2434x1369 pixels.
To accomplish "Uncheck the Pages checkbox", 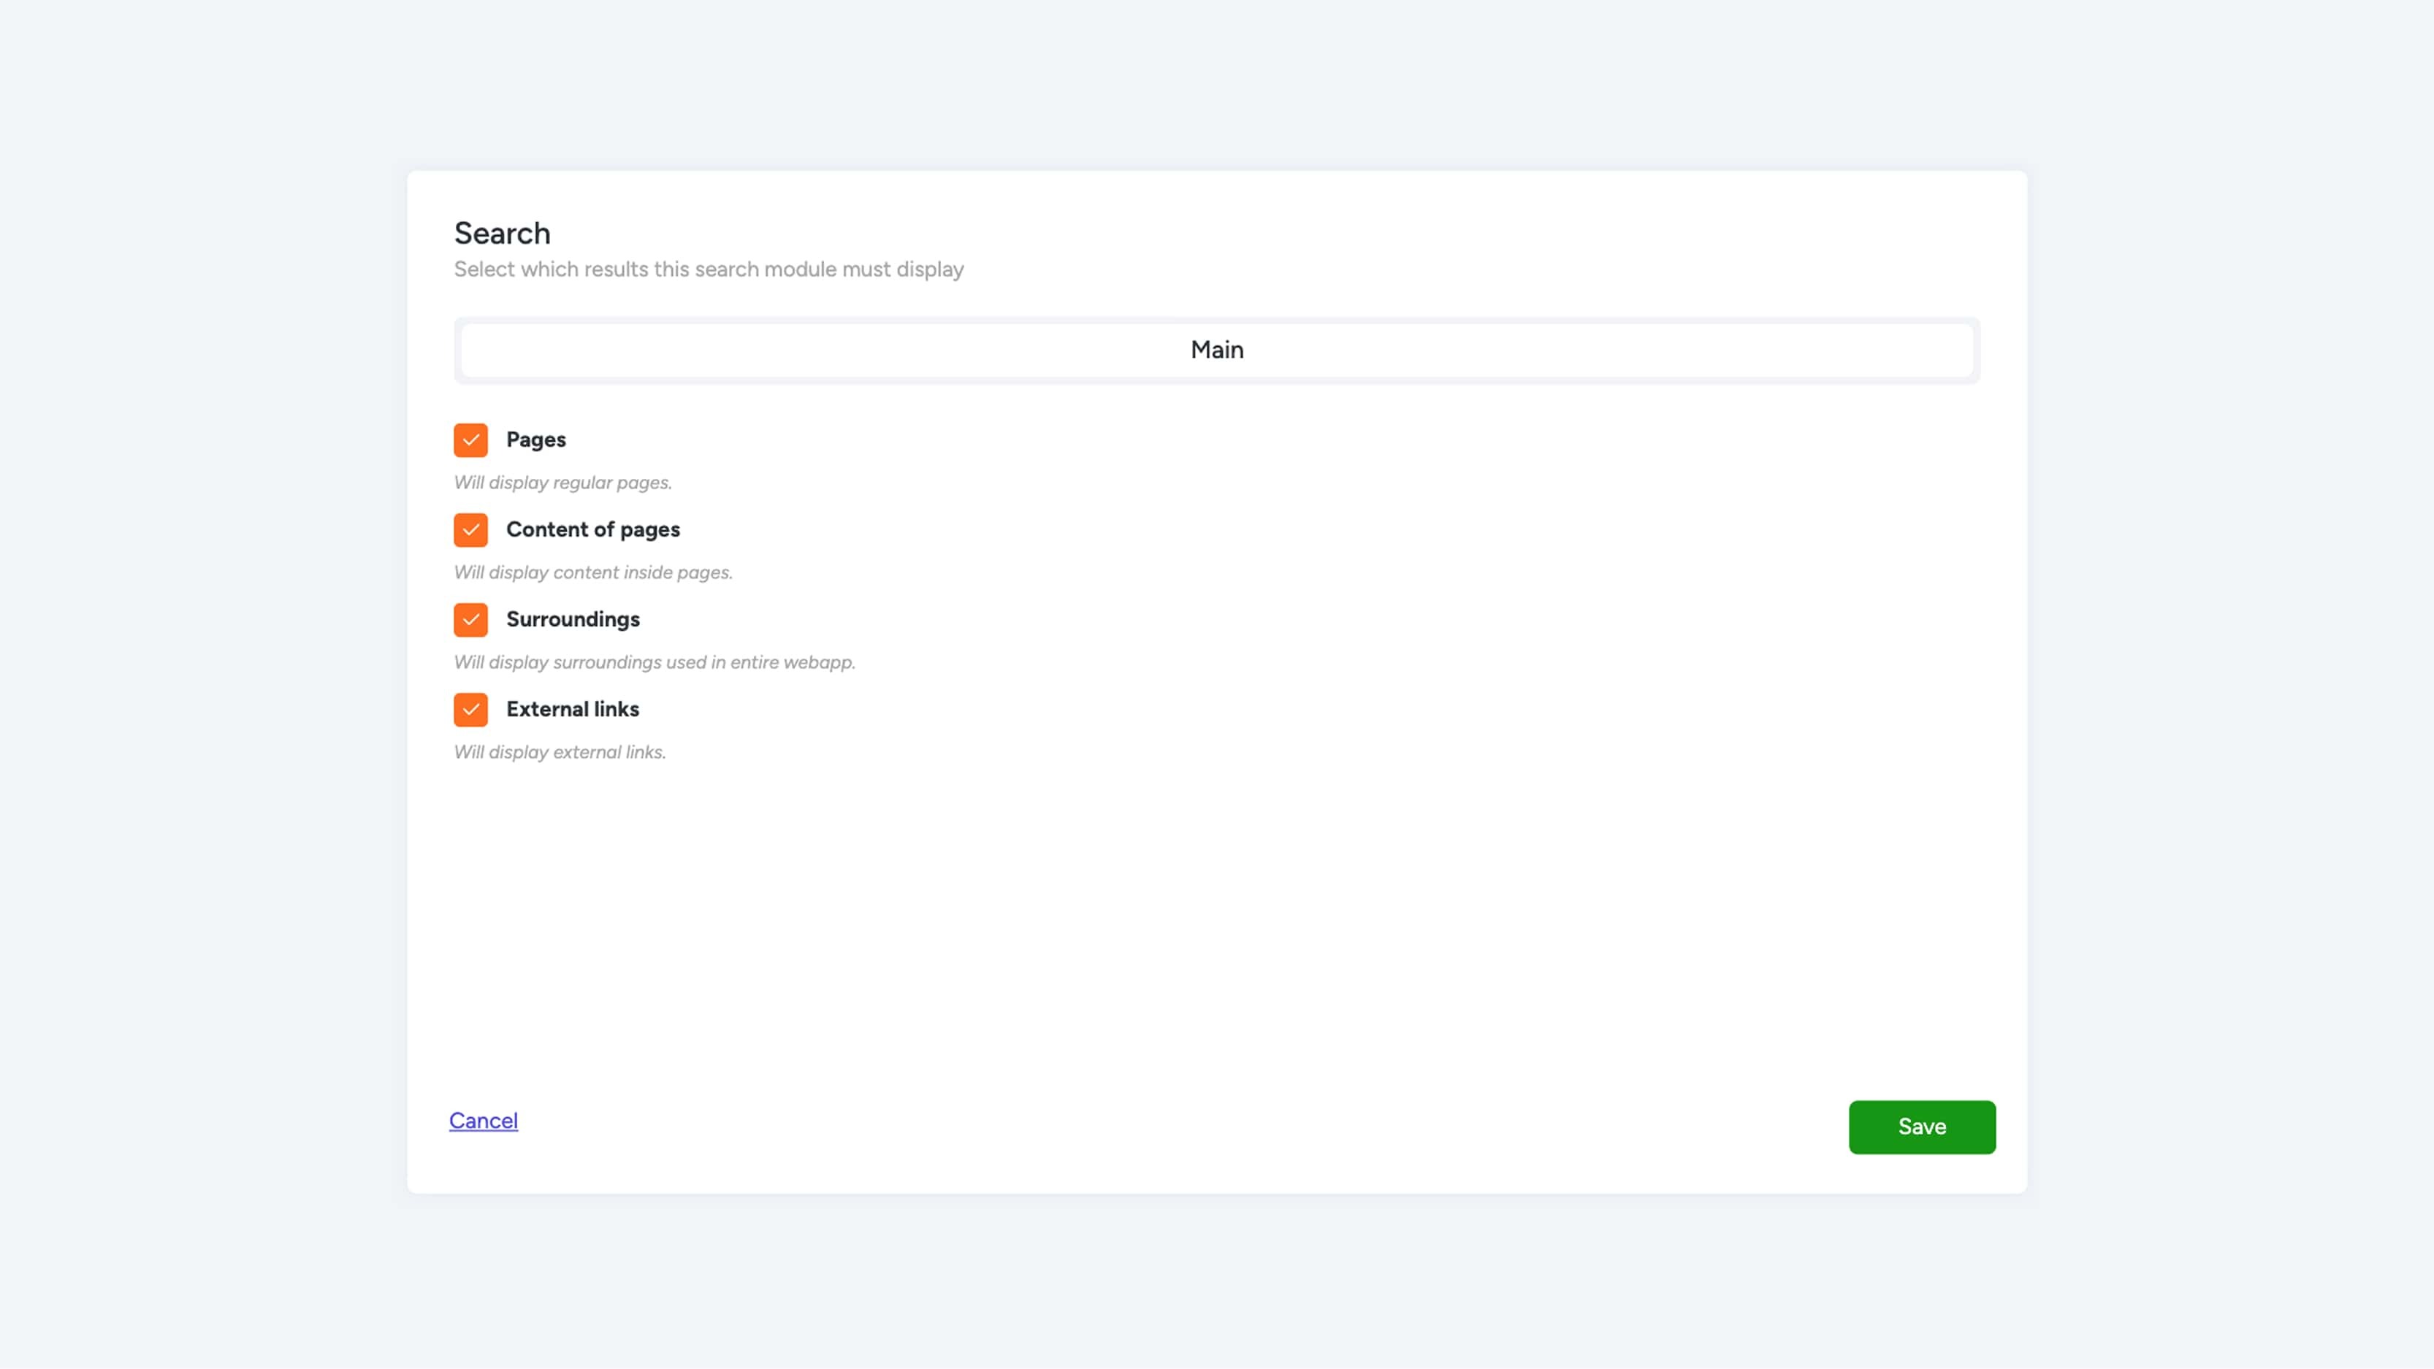I will 470,440.
